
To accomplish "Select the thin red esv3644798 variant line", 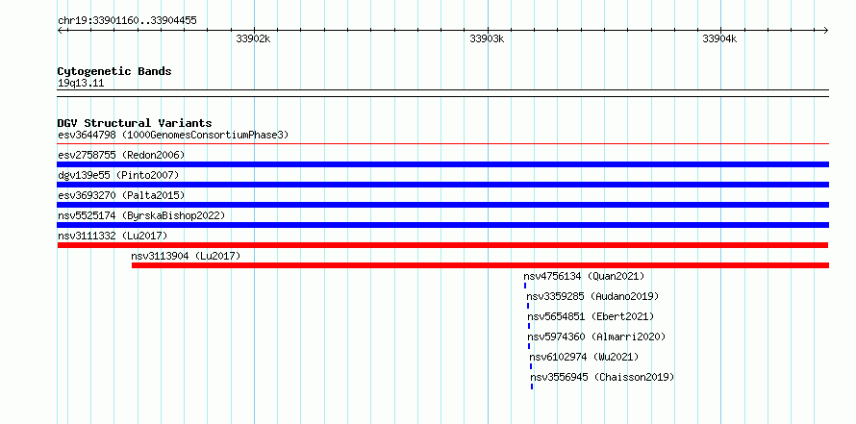I will (443, 144).
